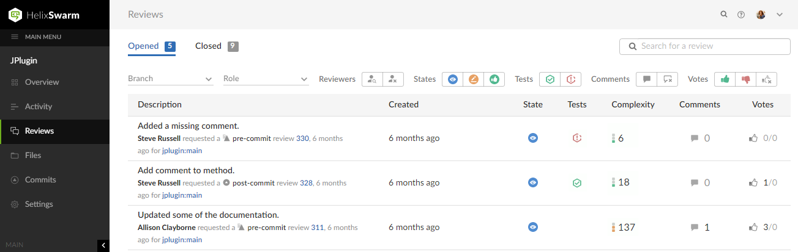Expand the user profile menu chevron
Screen dimensions: 798x252
pyautogui.click(x=780, y=15)
